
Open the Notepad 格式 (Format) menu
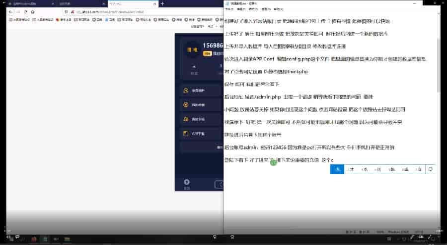253,9
